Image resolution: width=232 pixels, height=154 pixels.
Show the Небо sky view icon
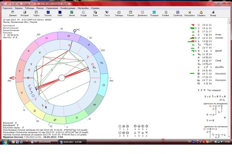click(60, 14)
